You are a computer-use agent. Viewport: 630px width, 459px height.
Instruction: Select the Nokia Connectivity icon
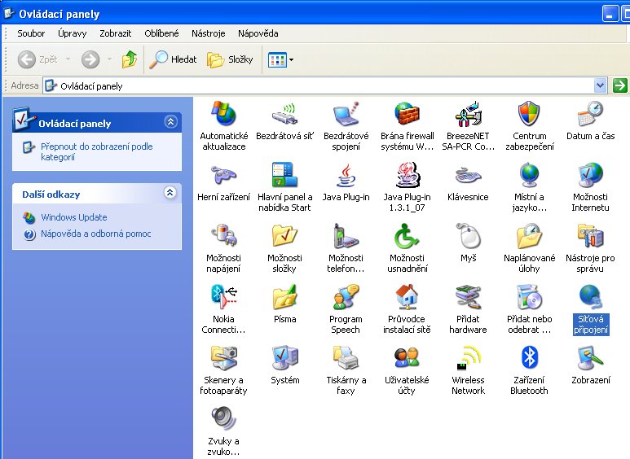223,297
